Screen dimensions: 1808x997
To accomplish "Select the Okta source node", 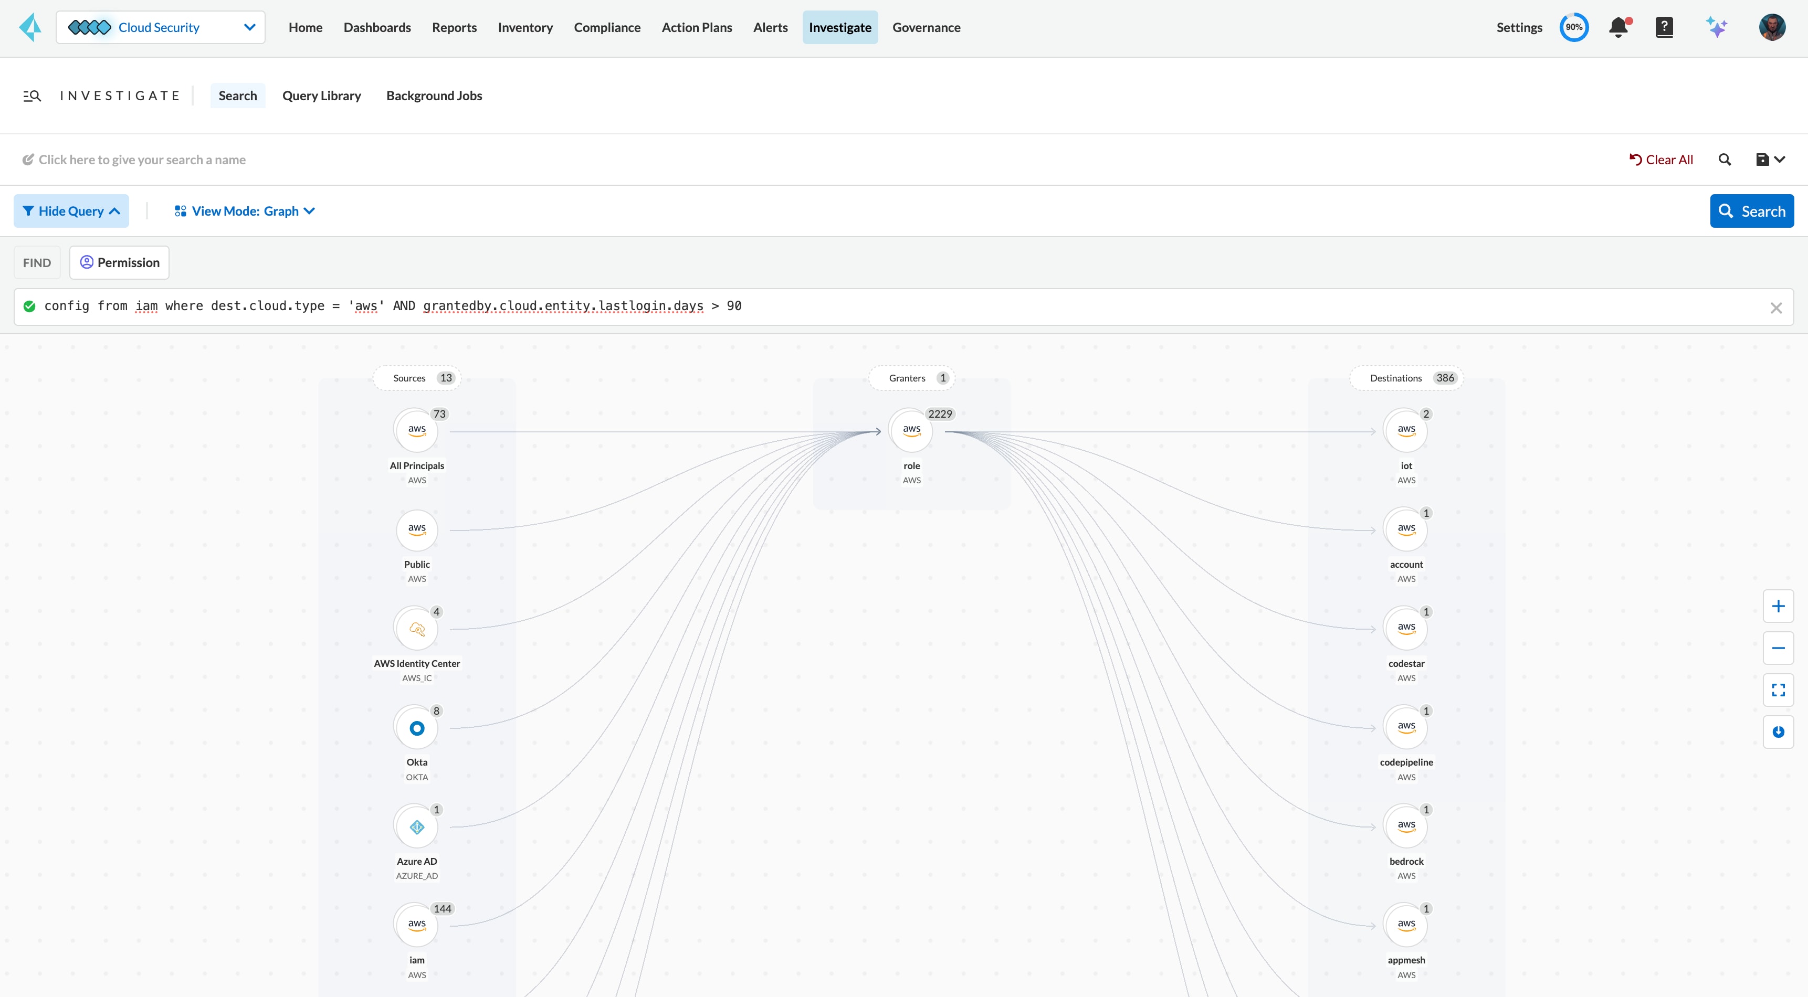I will 417,728.
